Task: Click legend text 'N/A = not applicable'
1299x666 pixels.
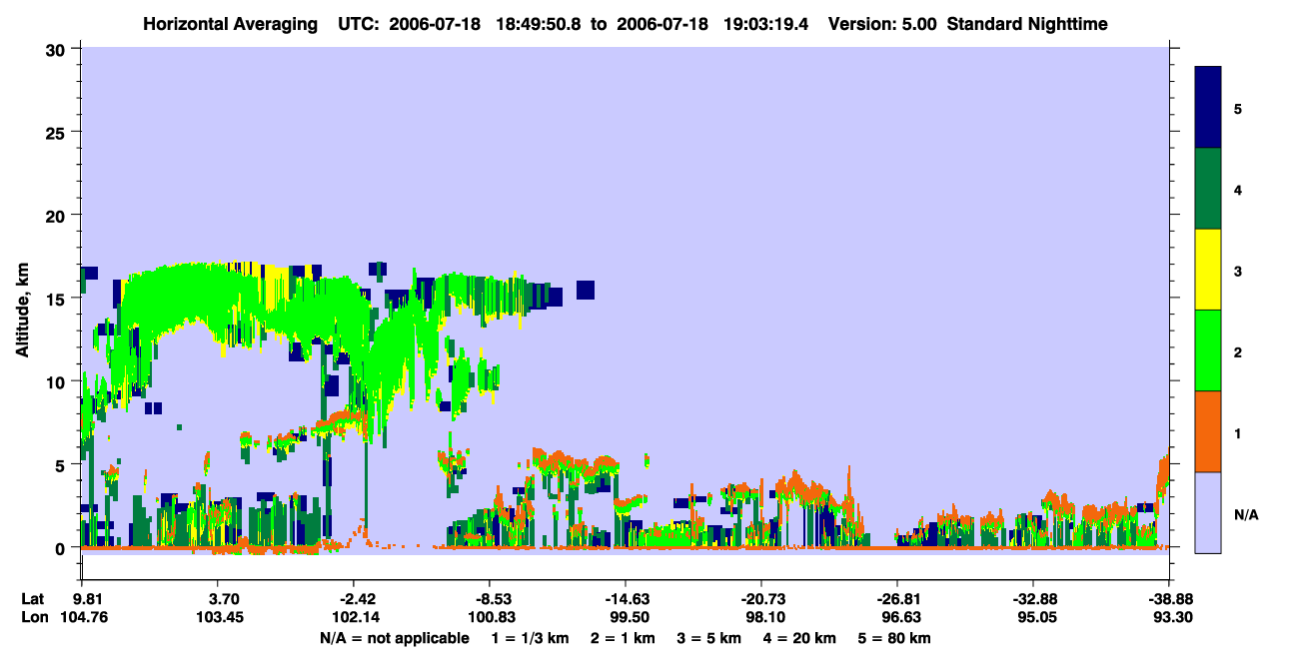Action: (x=394, y=638)
